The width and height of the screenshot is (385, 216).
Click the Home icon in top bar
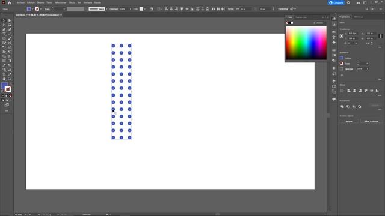pos(10,2)
